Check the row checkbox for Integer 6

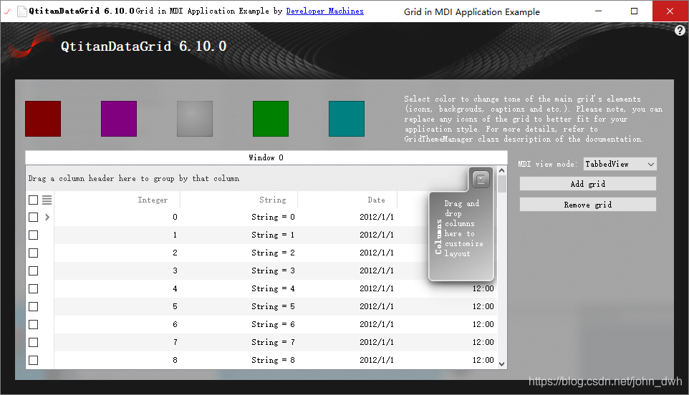34,324
